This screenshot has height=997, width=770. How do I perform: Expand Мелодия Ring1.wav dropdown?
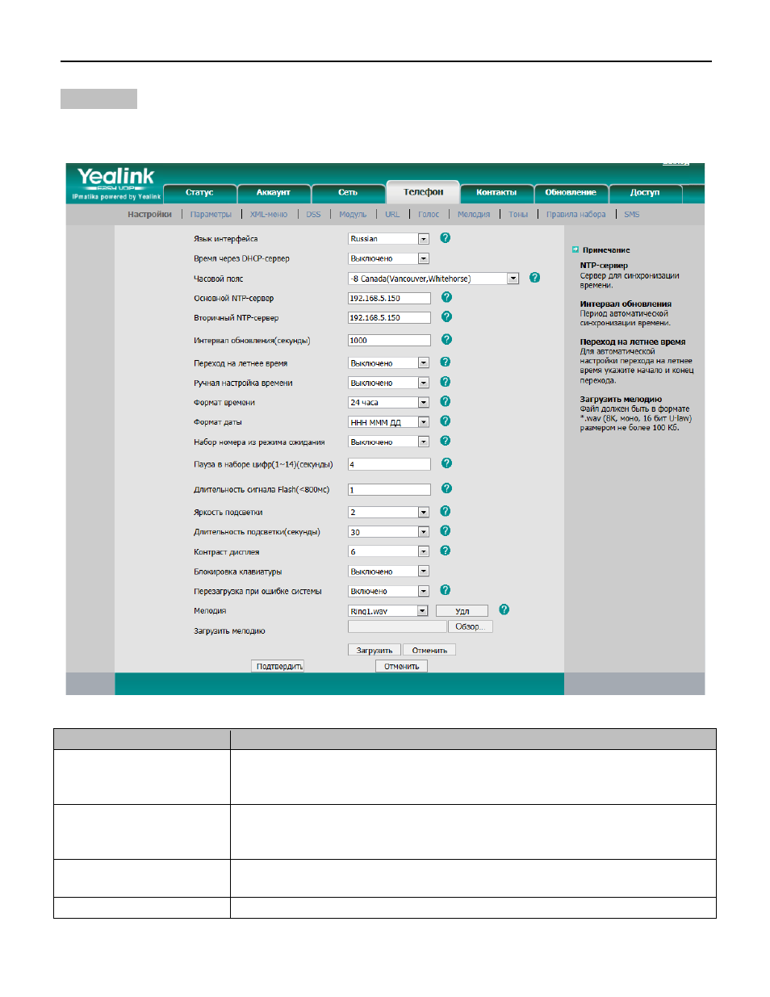coord(388,611)
